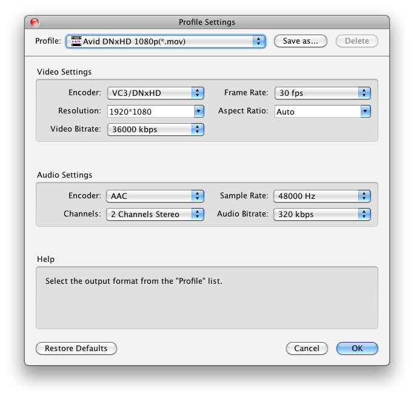Open the Channels 2 Channels Stereo dropdown
The image size is (414, 399).
(155, 214)
